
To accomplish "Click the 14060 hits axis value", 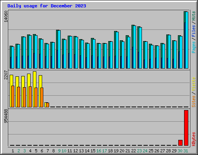I will (6, 16).
